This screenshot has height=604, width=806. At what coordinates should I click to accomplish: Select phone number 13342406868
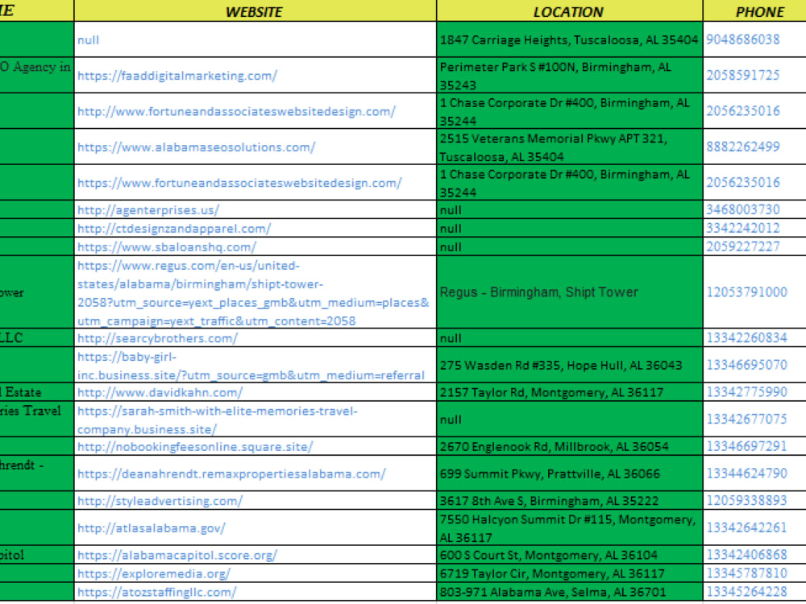(x=747, y=555)
